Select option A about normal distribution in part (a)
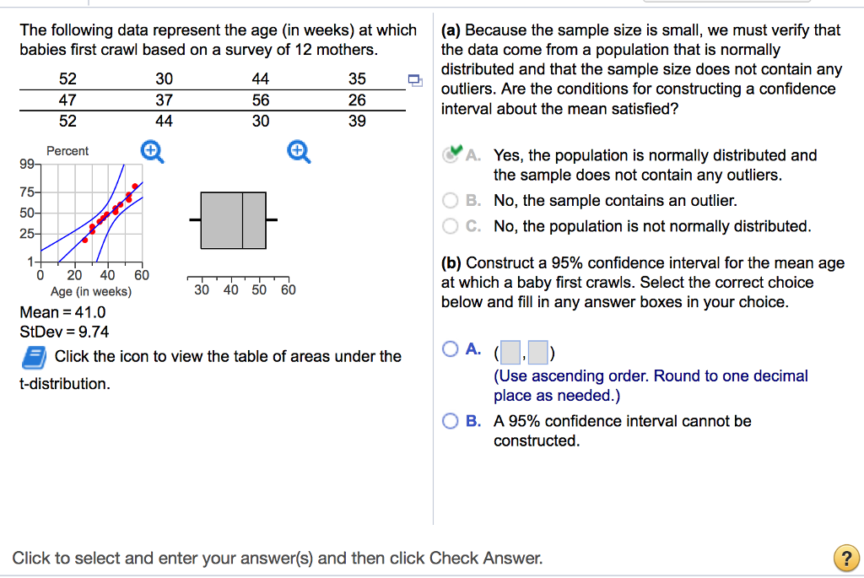 coord(450,155)
